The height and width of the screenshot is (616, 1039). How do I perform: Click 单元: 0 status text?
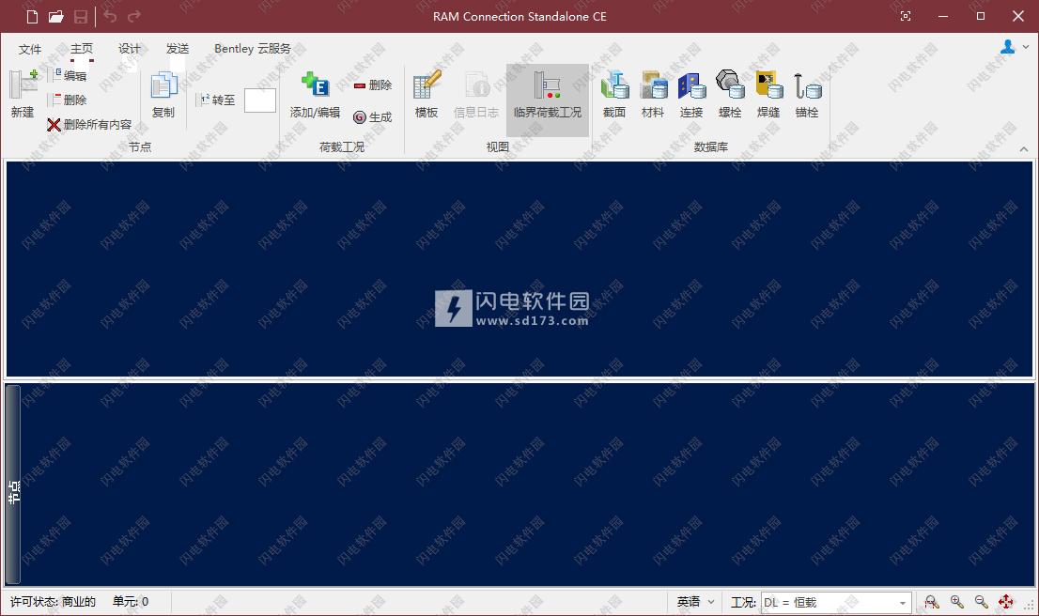point(131,602)
